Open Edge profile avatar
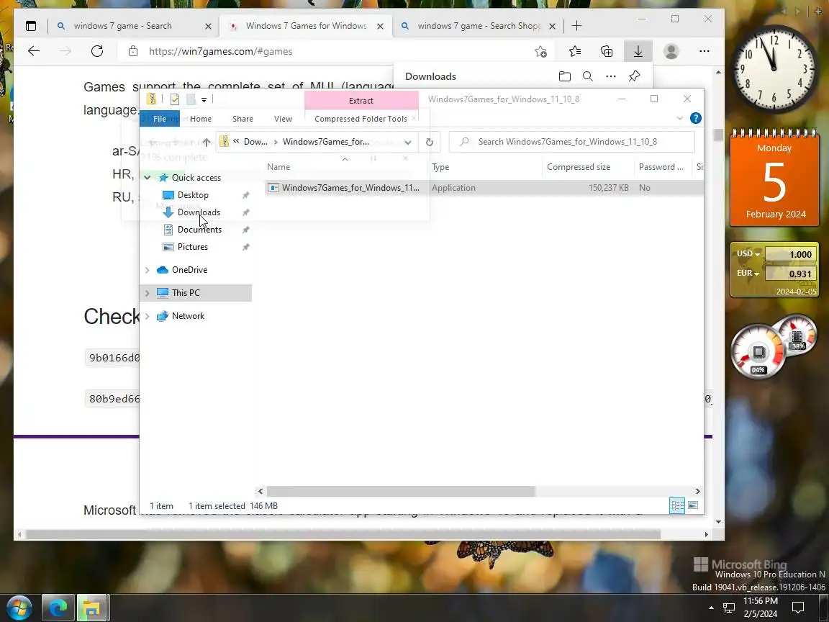This screenshot has width=829, height=622. point(671,51)
